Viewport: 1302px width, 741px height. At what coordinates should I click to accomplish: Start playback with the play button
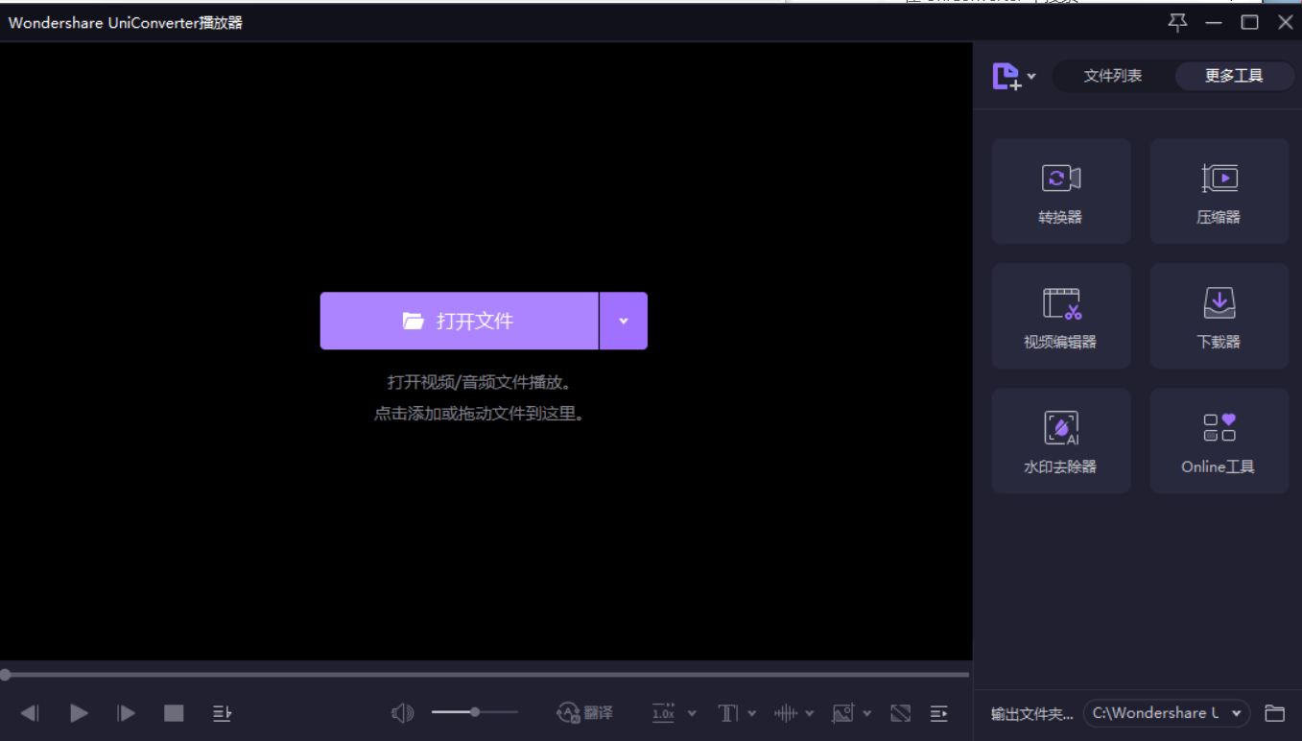[x=80, y=713]
